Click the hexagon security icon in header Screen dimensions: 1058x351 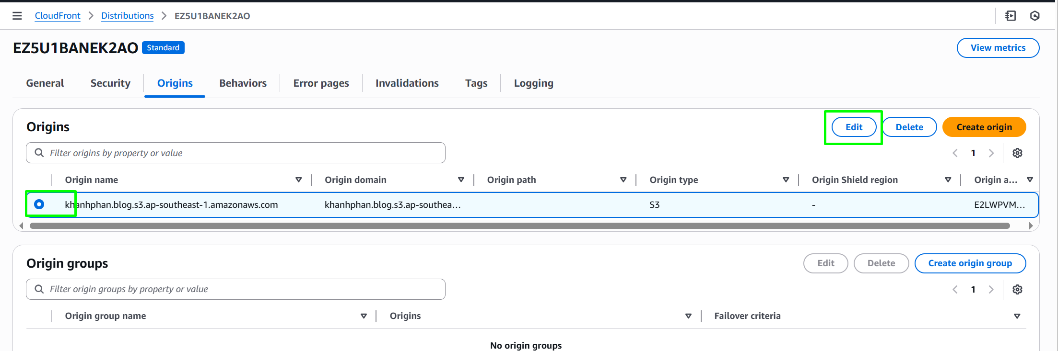click(x=1035, y=16)
